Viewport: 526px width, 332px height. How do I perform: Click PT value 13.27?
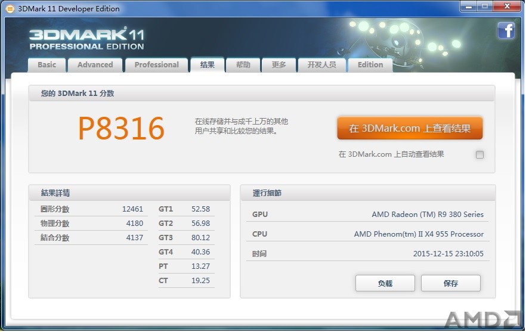click(x=200, y=266)
